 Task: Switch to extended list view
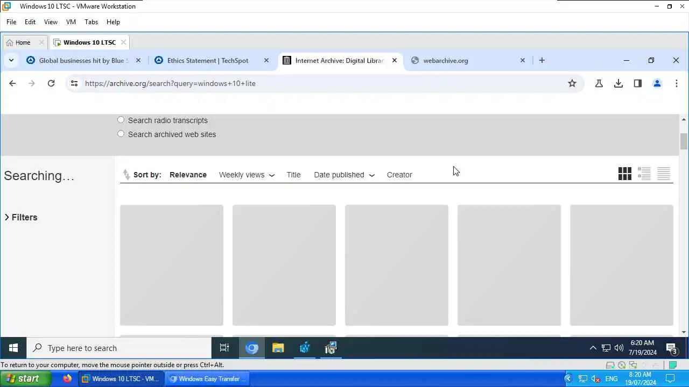[x=644, y=173]
